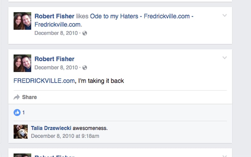The image size is (251, 157).
Task: Click the date stamp on the FREDRICKVILLE.com post
Action: tap(56, 67)
